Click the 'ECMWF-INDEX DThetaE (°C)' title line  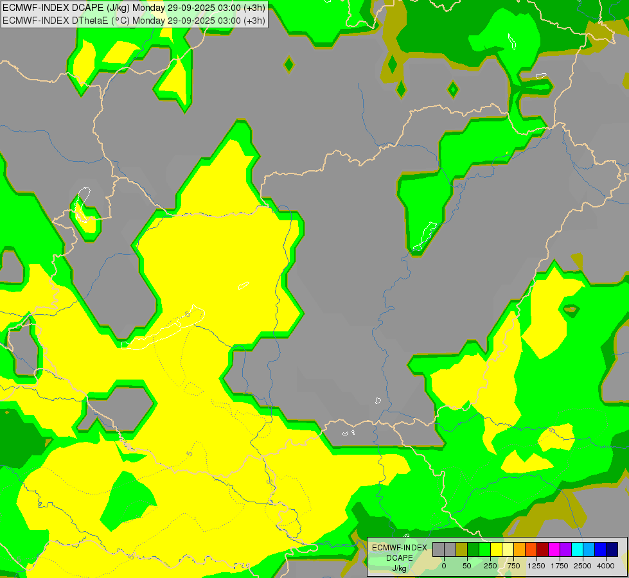click(x=134, y=20)
